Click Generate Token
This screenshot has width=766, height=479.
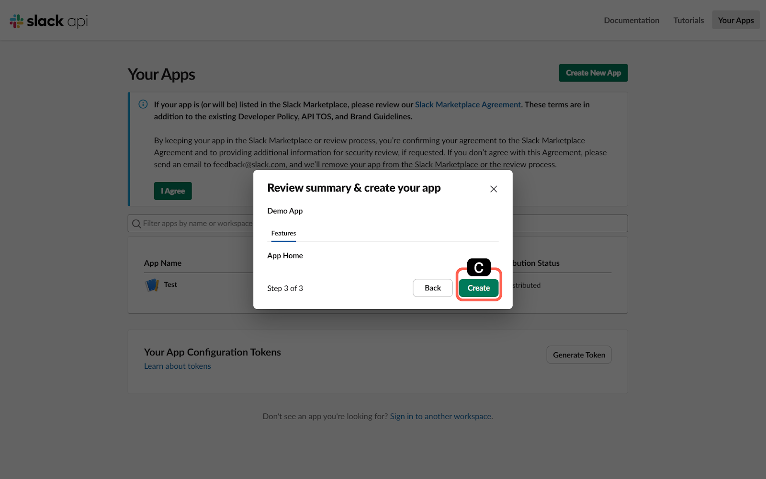click(x=579, y=355)
